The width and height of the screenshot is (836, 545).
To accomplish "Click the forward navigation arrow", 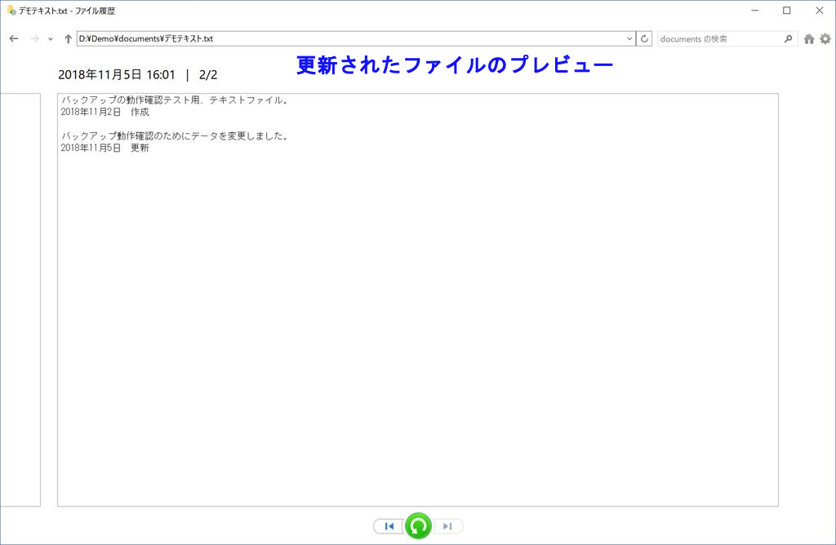I will [34, 38].
